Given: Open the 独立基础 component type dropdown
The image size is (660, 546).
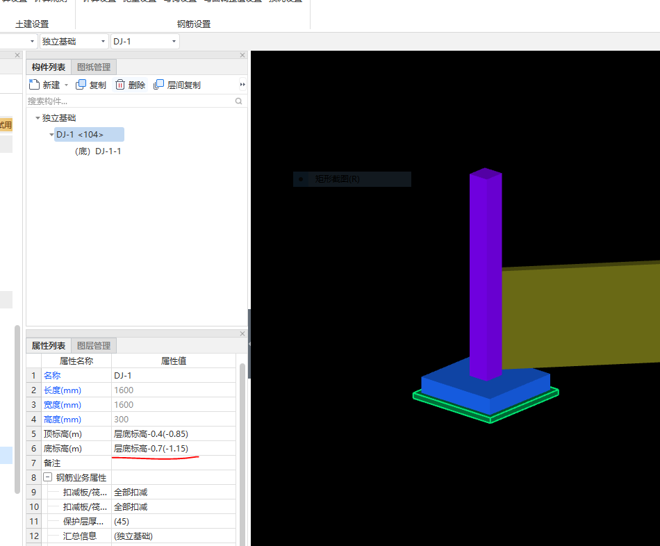Looking at the screenshot, I should [103, 41].
